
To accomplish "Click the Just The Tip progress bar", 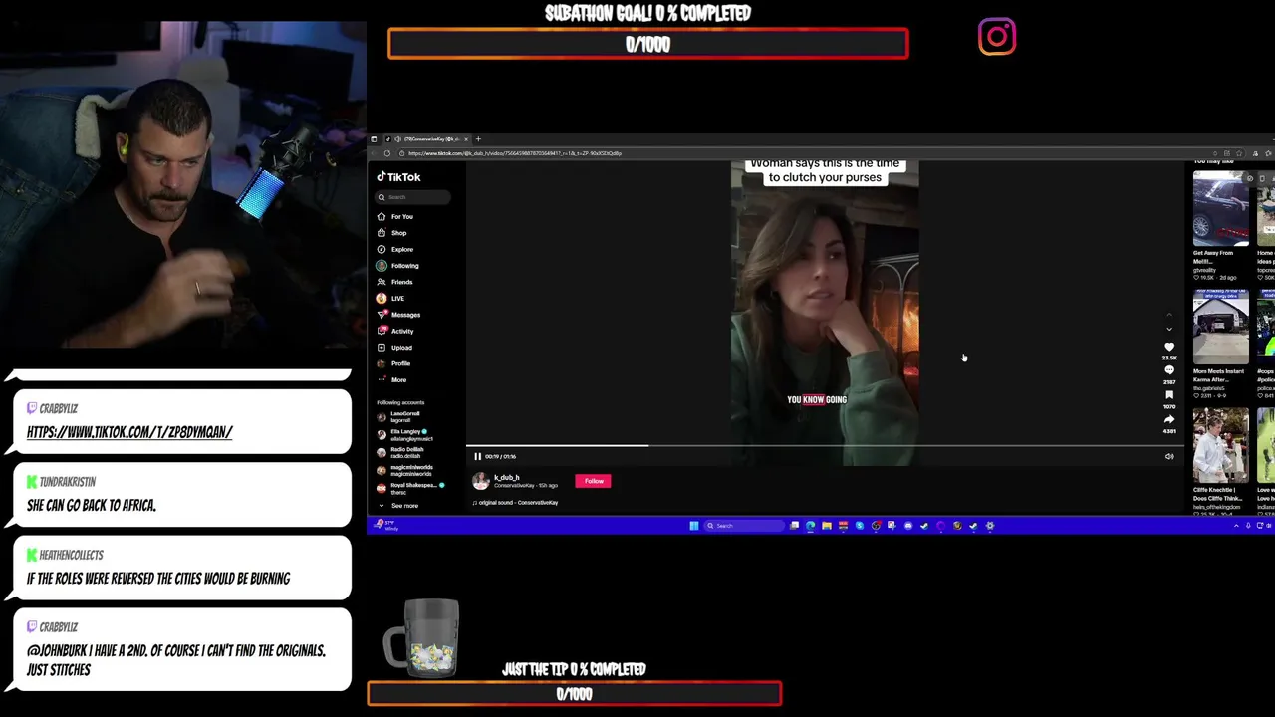I will (575, 694).
